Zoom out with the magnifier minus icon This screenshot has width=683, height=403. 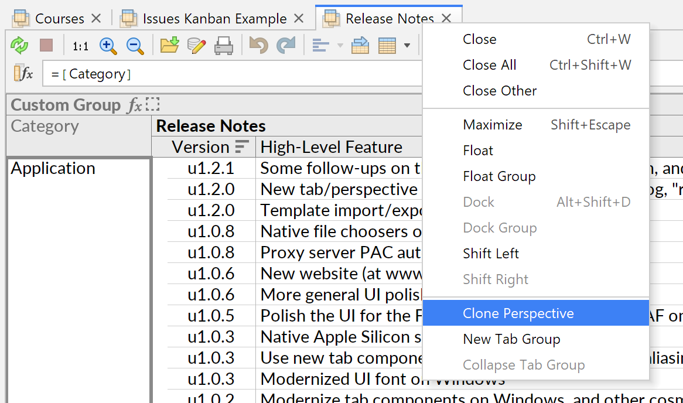tap(135, 45)
